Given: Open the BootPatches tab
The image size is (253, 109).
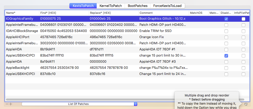Looking at the screenshot, I should point(138,6).
